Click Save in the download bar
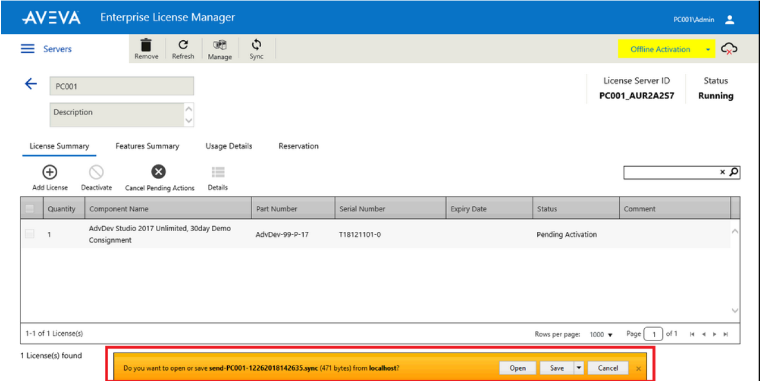This screenshot has width=761, height=386. (557, 368)
